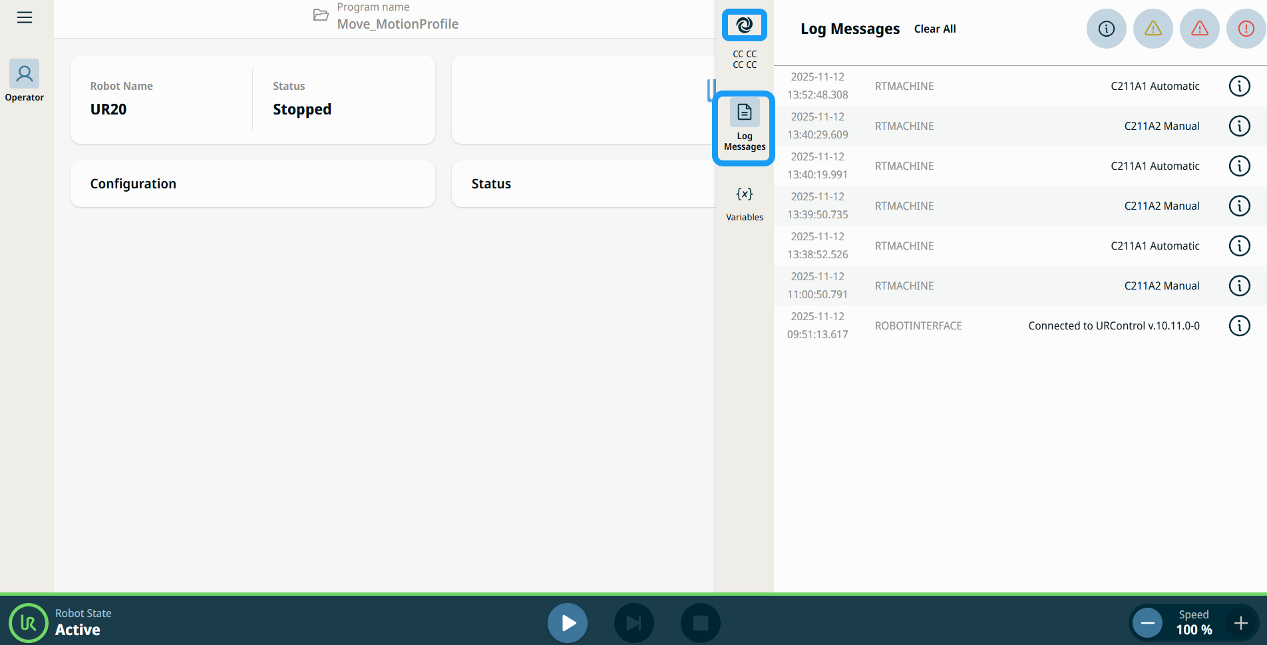1267x645 pixels.
Task: Toggle the info message filter
Action: [1106, 29]
